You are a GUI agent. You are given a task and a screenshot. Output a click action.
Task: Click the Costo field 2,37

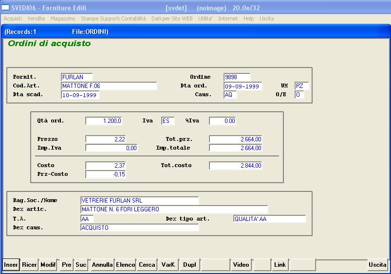(106, 166)
